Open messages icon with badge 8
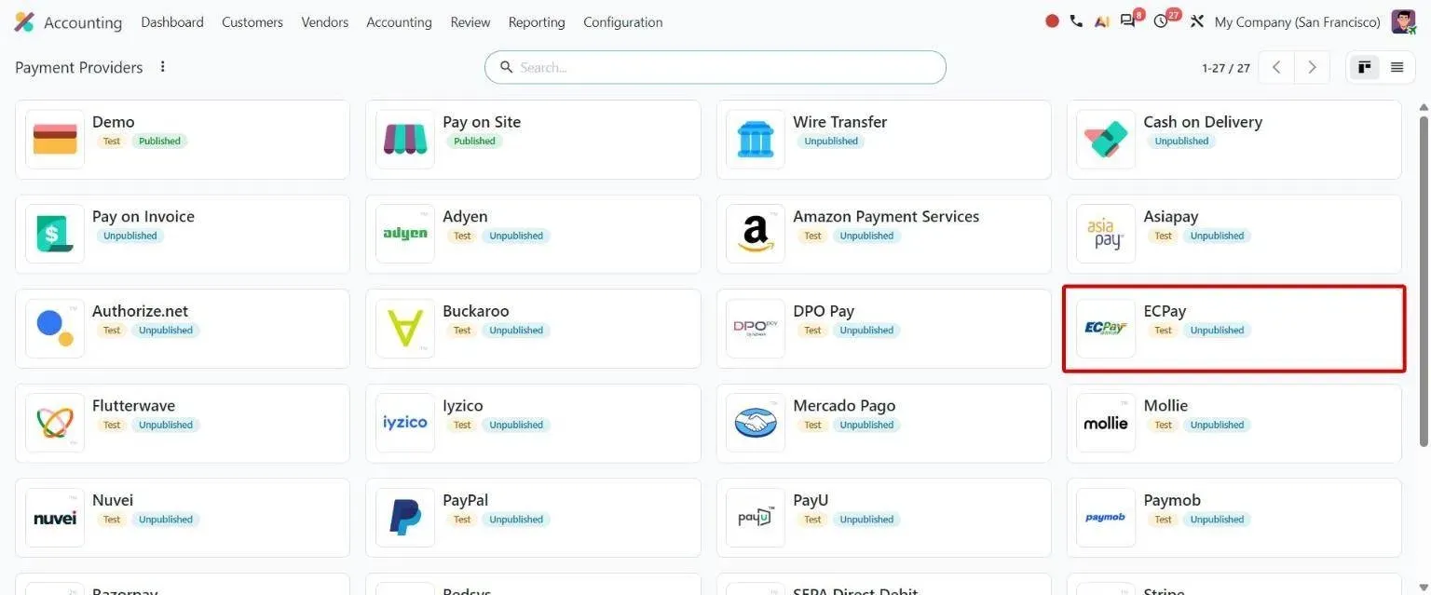Viewport: 1431px width, 595px height. point(1129,20)
